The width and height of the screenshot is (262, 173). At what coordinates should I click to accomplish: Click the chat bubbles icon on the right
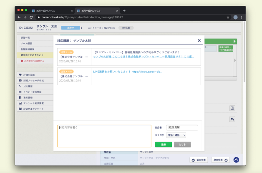[x=232, y=119]
